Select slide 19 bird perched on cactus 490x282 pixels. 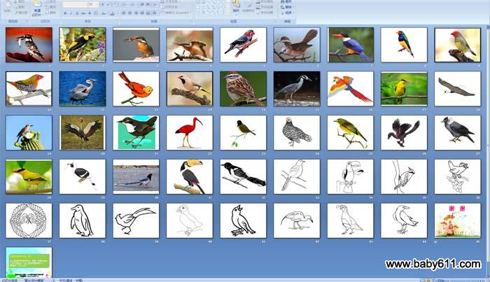(29, 133)
